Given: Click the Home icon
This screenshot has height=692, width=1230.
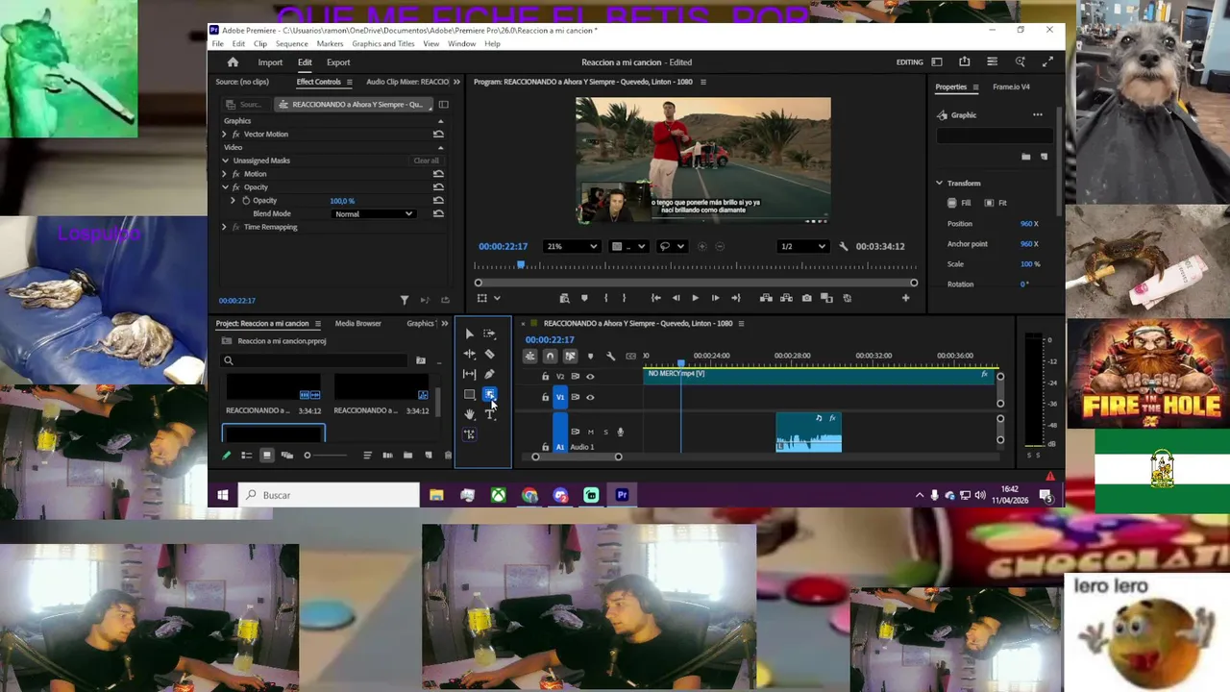Looking at the screenshot, I should [x=233, y=62].
